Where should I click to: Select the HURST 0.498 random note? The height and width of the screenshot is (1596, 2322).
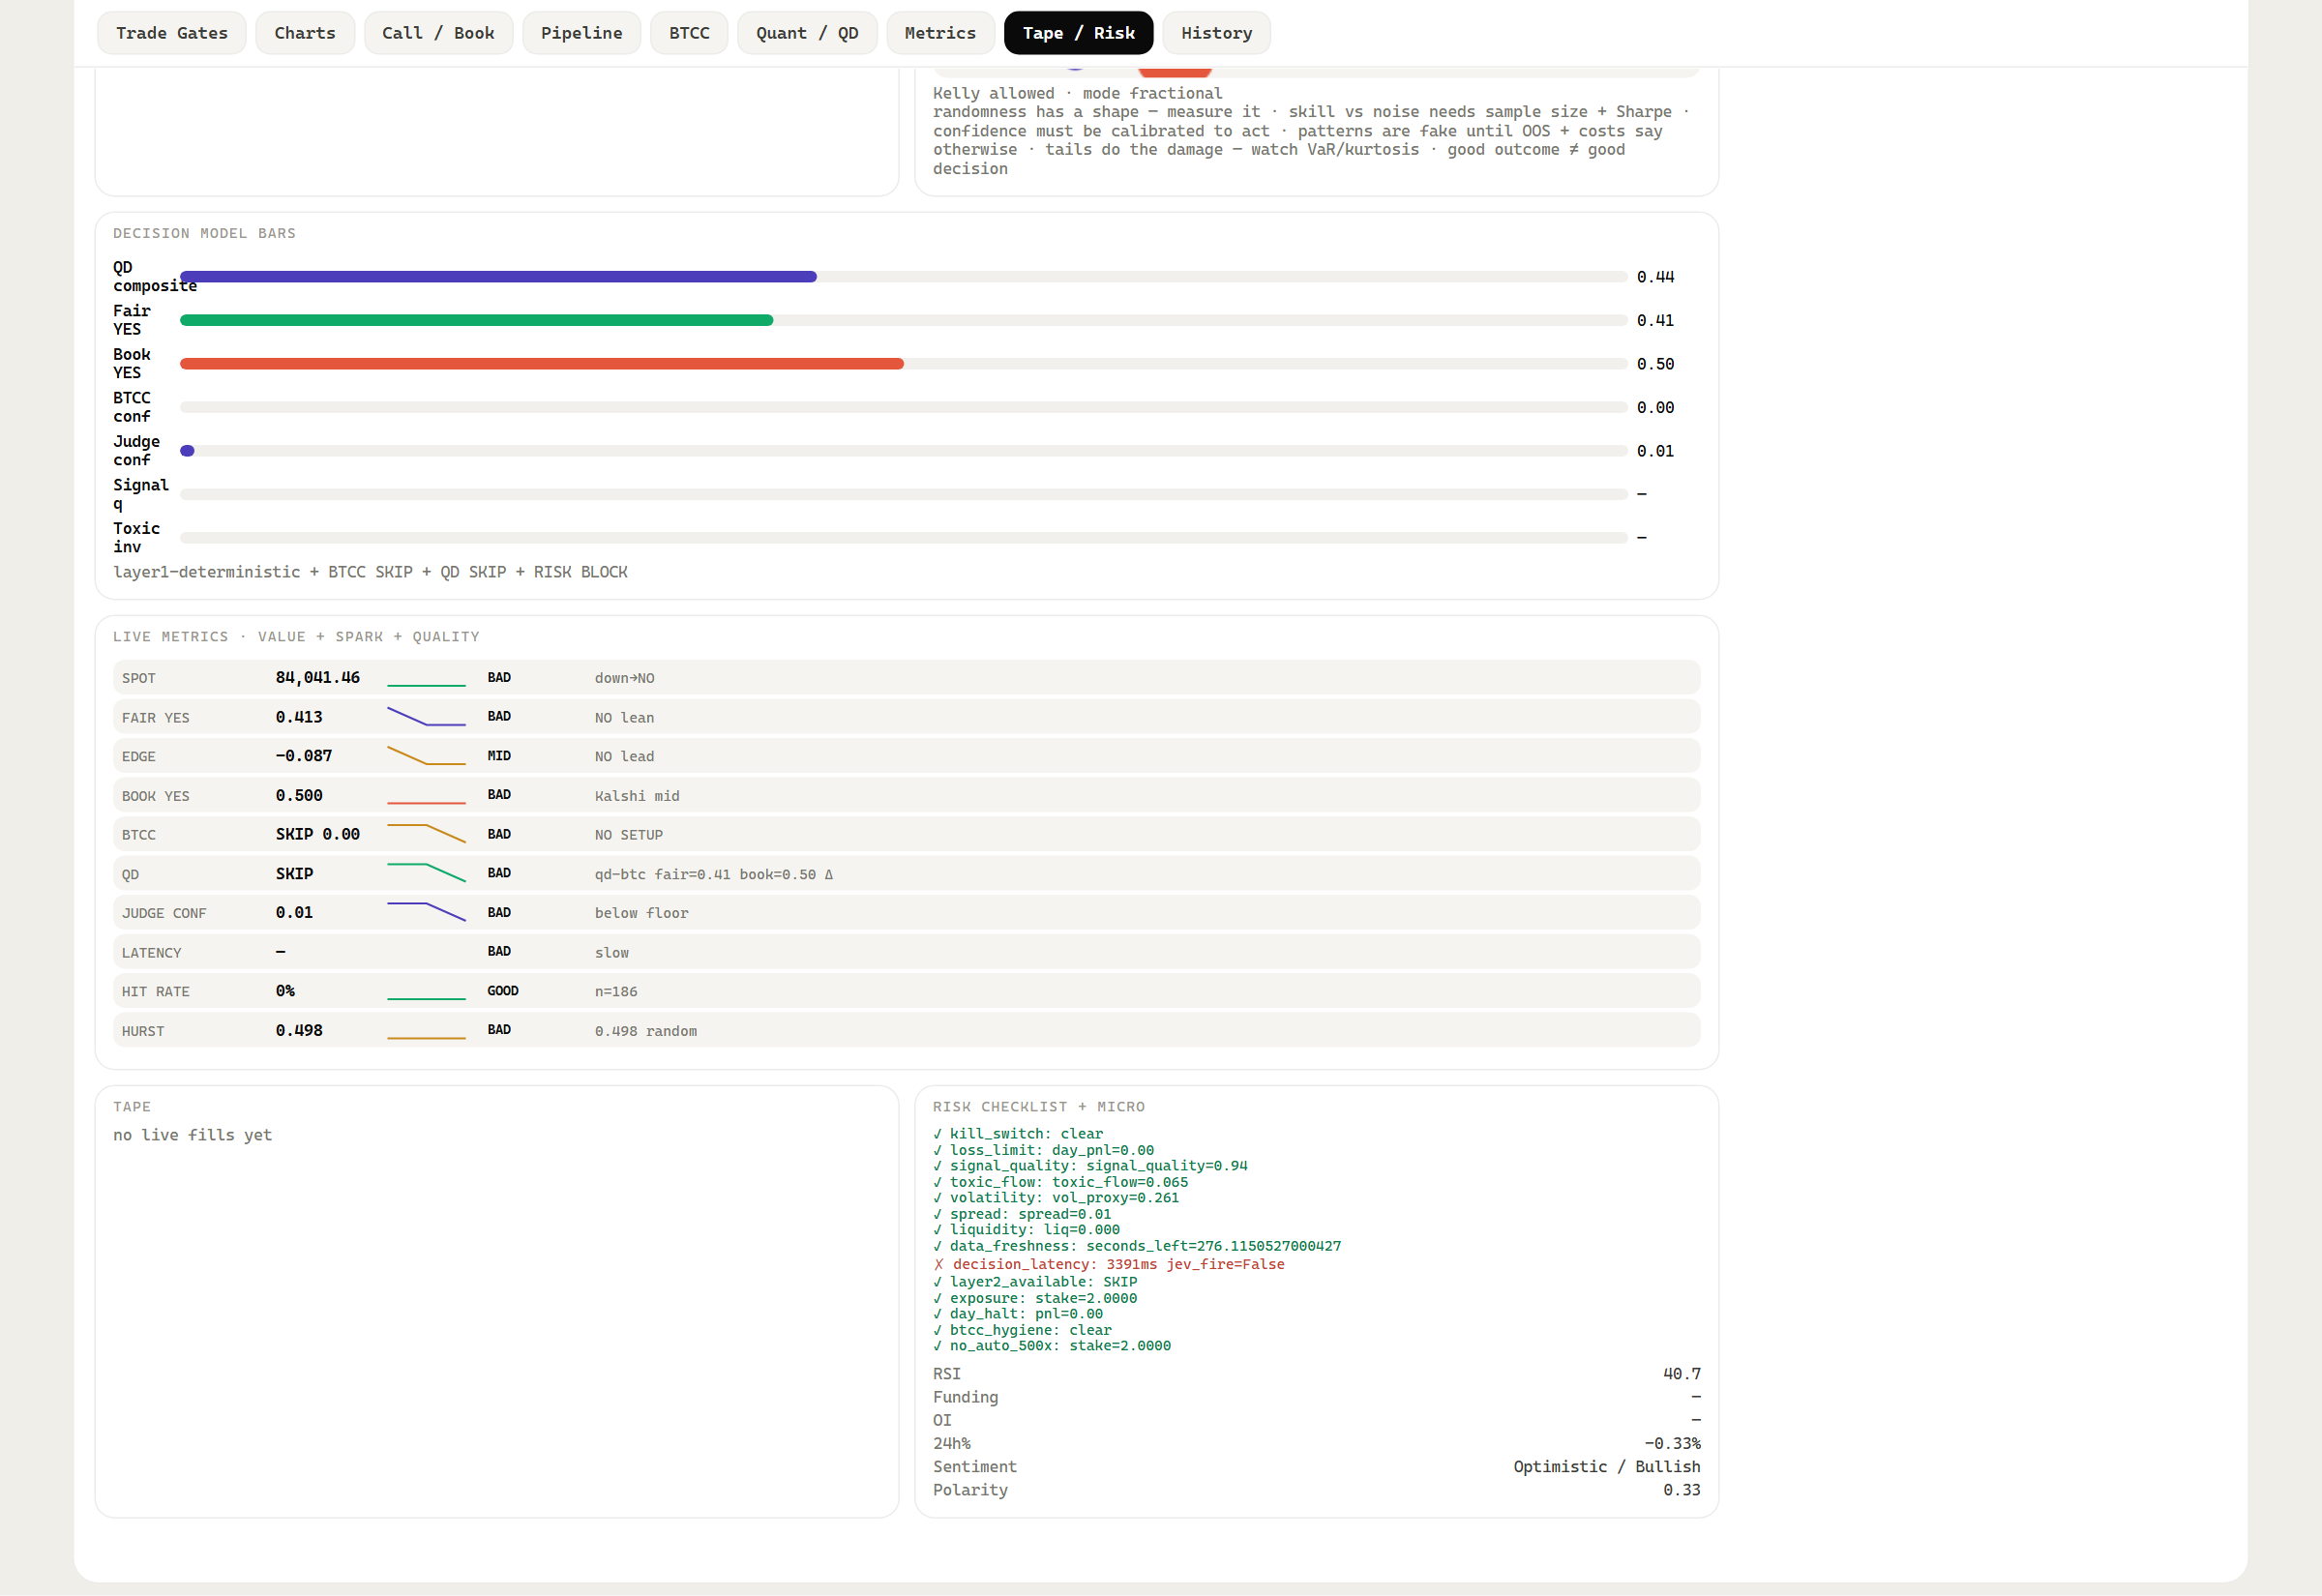point(646,1031)
